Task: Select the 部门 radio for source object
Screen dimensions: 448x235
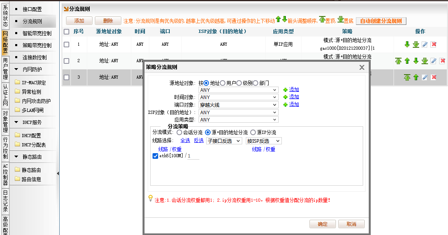Action: click(x=255, y=83)
